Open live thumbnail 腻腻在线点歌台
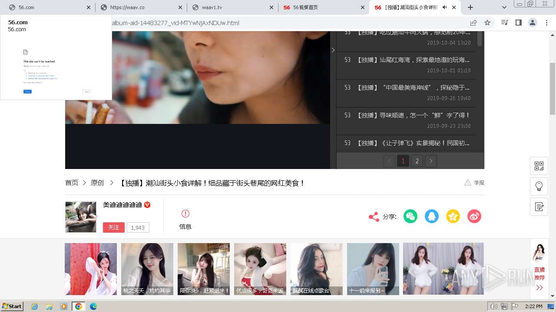Image resolution: width=556 pixels, height=312 pixels. coord(317,269)
